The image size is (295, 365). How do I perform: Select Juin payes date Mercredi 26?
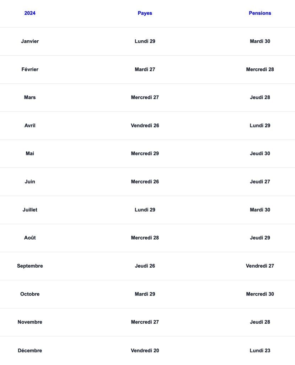(x=145, y=182)
